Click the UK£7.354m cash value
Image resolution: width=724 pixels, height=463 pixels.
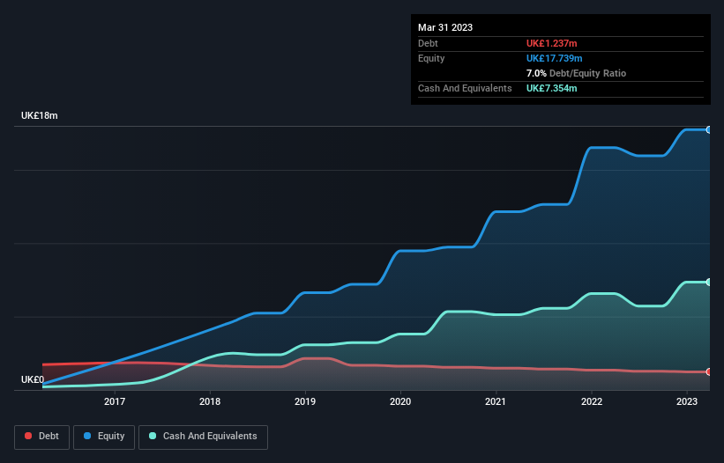click(x=552, y=88)
